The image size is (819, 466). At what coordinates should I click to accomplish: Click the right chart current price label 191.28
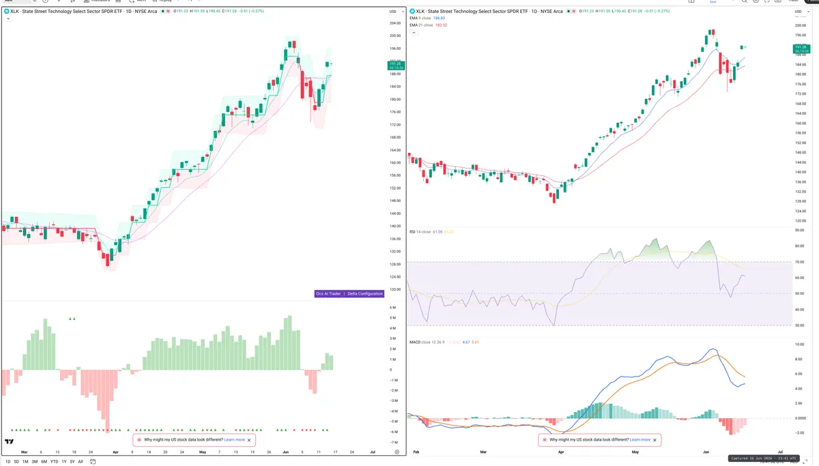click(801, 48)
